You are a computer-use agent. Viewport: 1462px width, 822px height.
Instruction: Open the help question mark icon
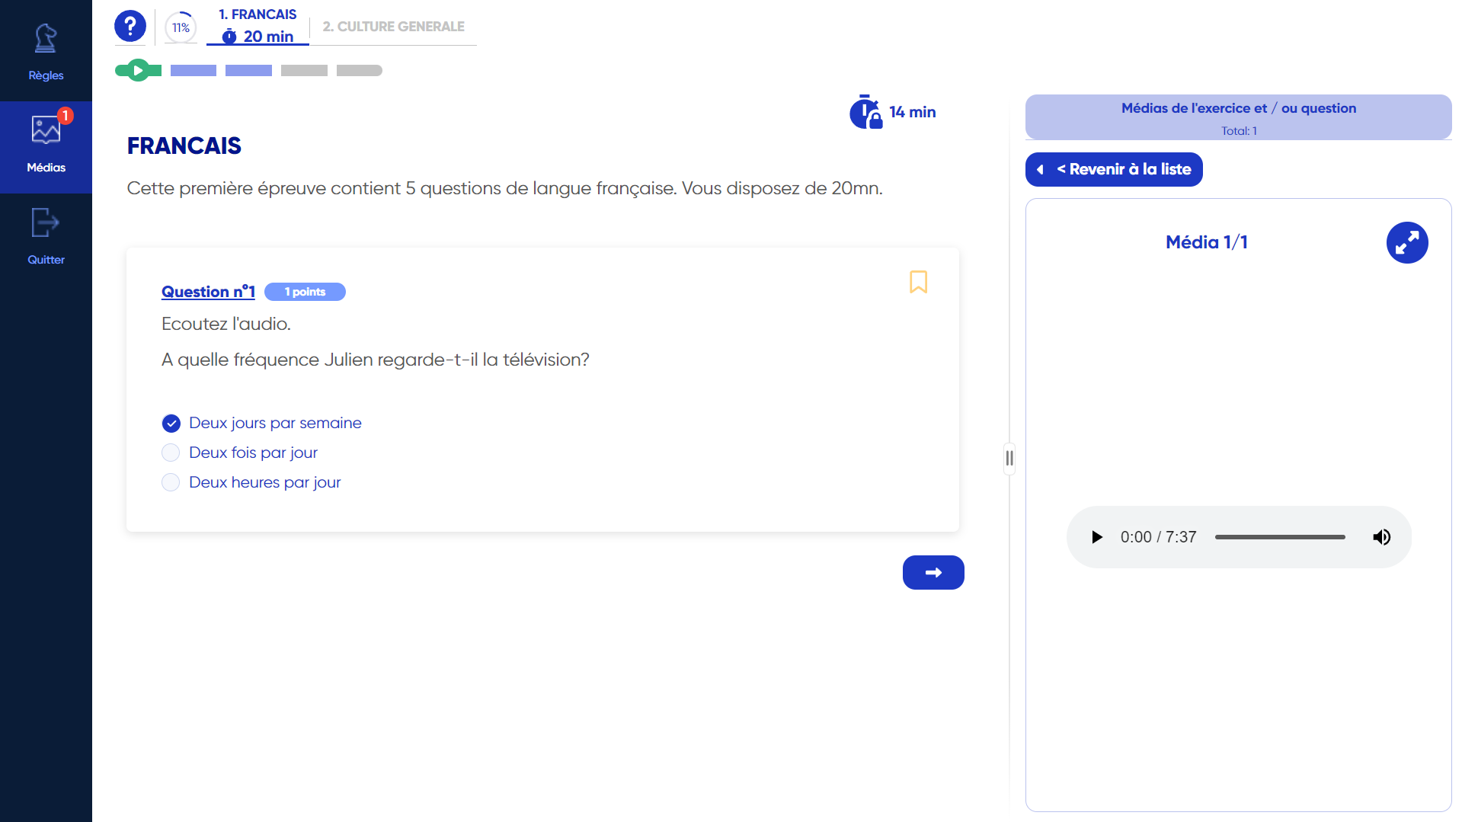130,25
